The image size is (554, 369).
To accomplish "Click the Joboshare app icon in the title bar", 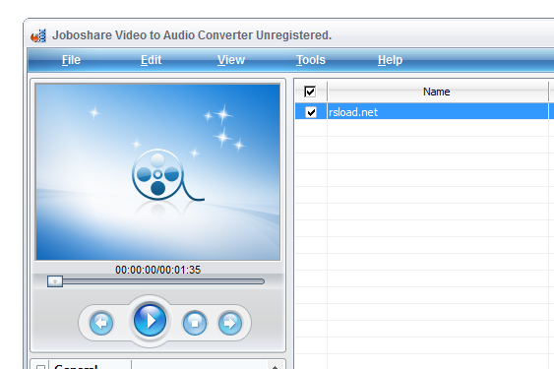I will coord(38,35).
